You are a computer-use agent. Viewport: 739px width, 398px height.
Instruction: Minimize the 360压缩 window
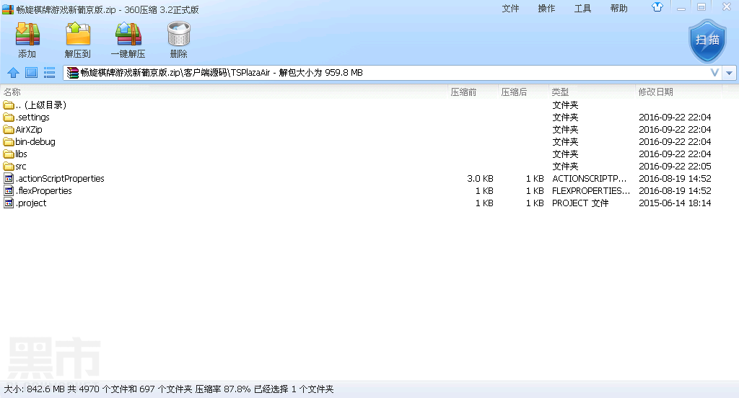click(x=681, y=7)
